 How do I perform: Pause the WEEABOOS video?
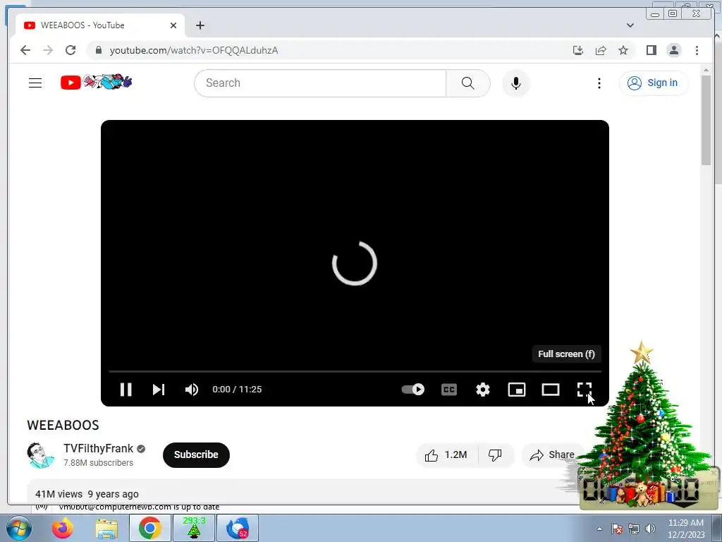[126, 390]
